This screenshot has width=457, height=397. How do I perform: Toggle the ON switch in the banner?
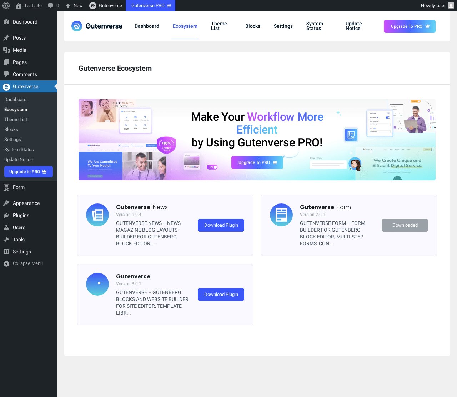[212, 167]
